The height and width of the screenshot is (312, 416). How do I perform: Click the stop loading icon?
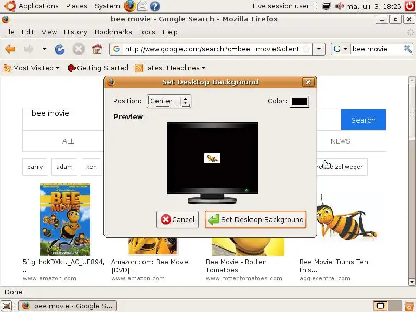point(79,49)
